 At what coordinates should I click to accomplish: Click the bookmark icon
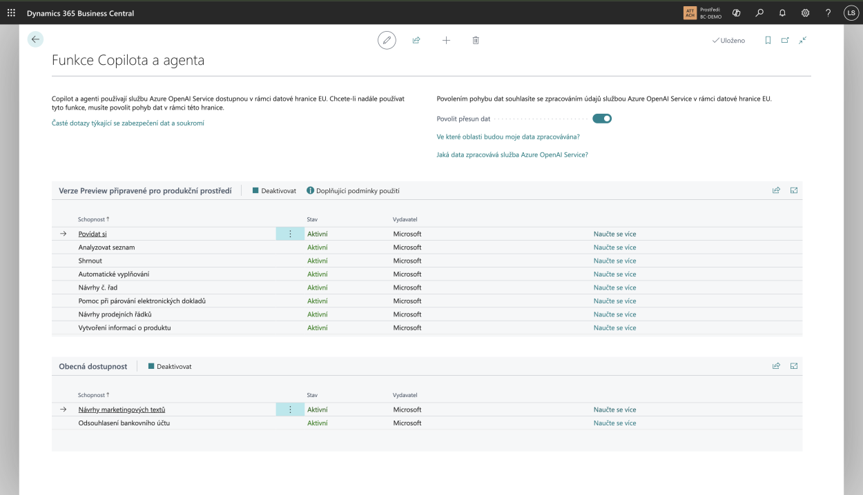pyautogui.click(x=768, y=41)
